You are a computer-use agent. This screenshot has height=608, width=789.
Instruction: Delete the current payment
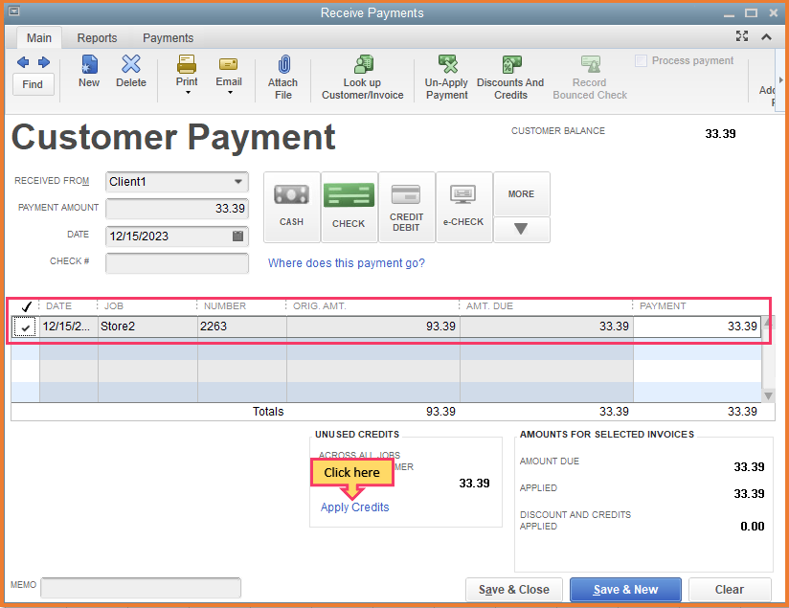point(130,72)
